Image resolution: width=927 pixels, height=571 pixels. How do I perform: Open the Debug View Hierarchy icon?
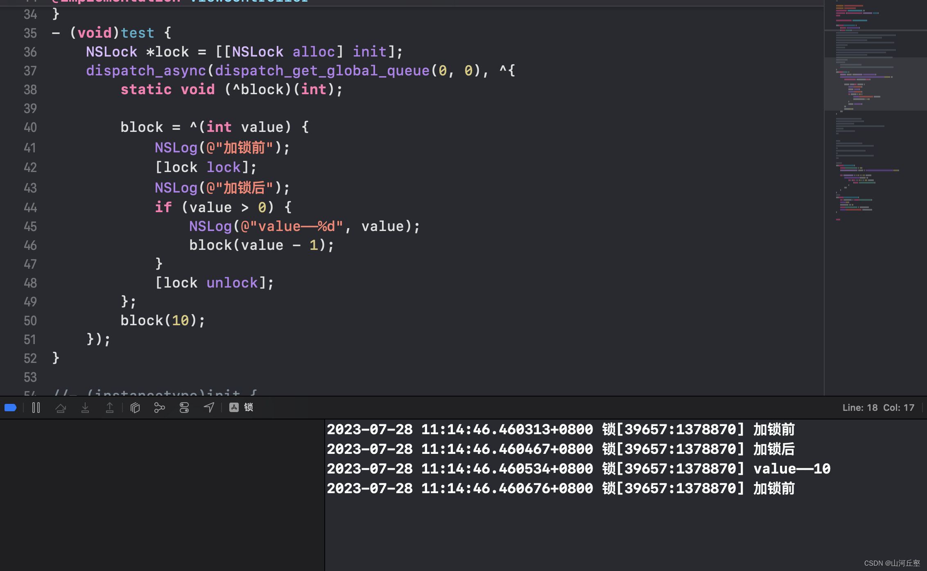135,408
